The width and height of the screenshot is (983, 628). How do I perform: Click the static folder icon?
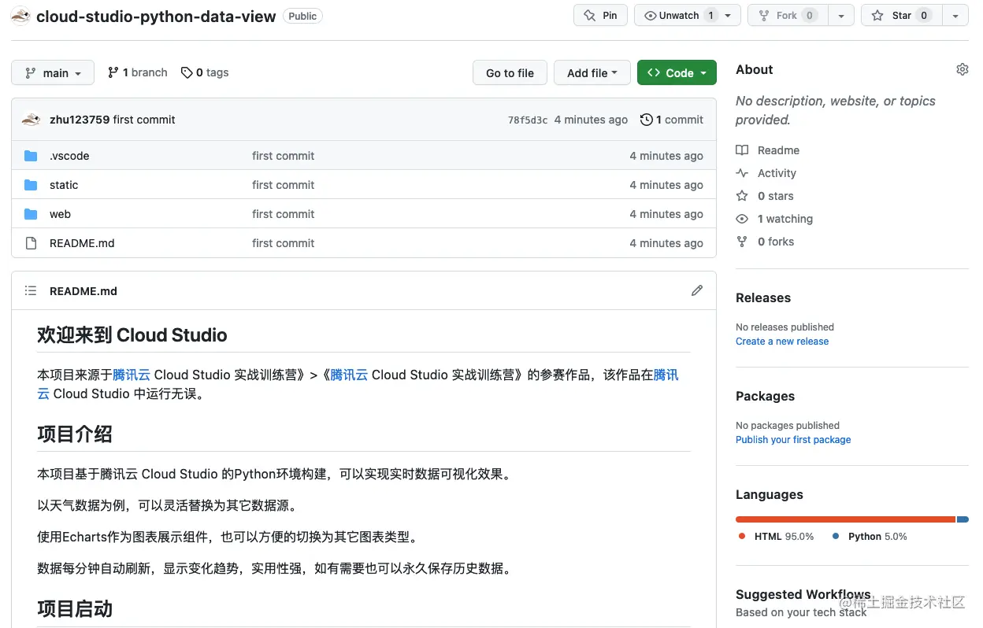coord(31,185)
